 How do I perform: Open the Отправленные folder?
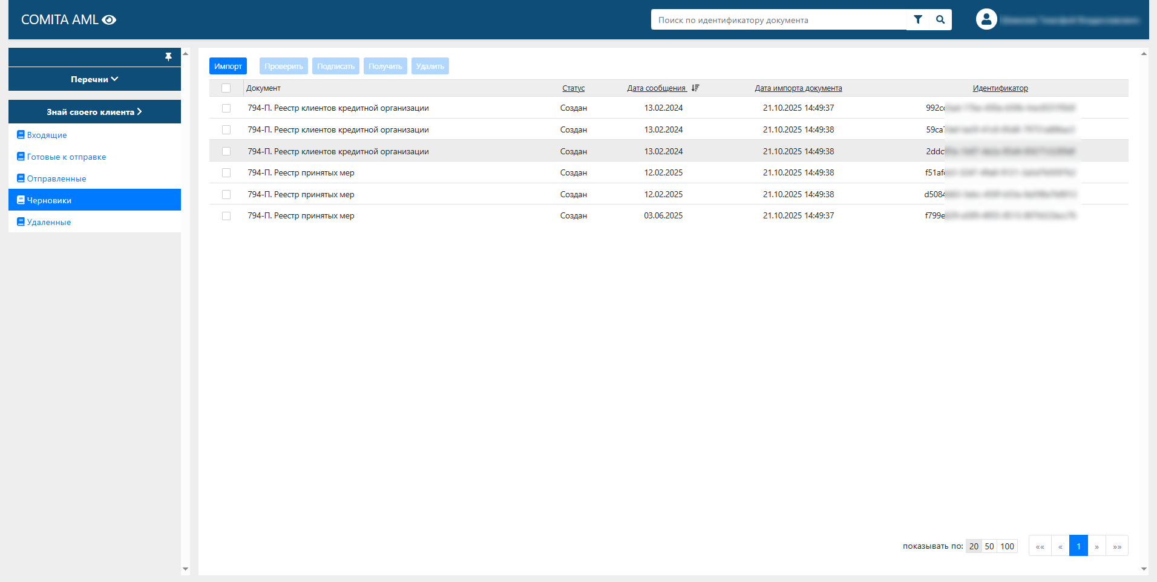click(56, 178)
